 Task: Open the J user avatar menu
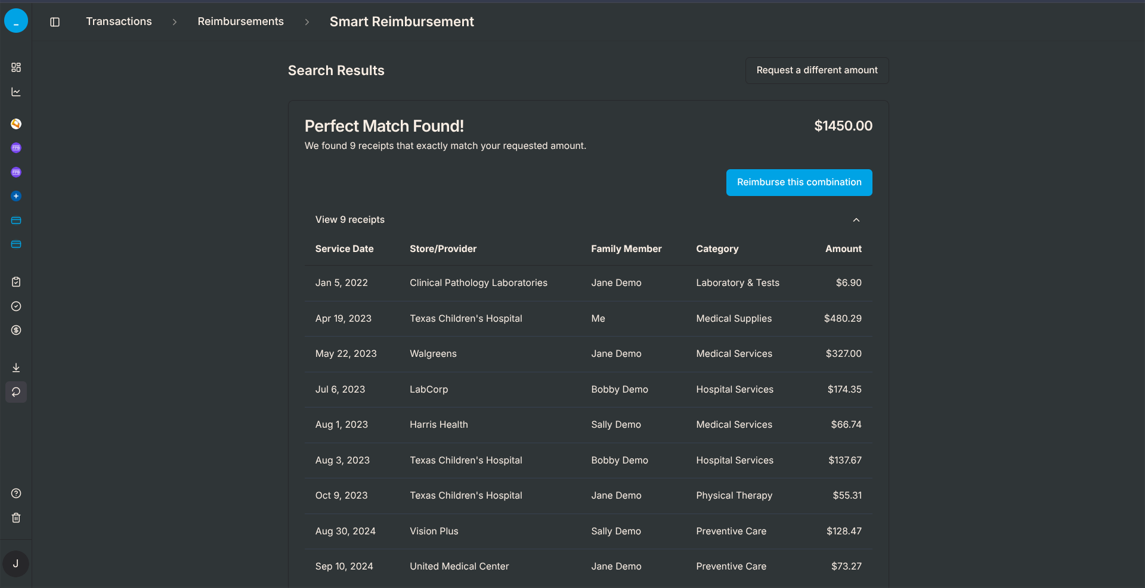click(x=16, y=564)
